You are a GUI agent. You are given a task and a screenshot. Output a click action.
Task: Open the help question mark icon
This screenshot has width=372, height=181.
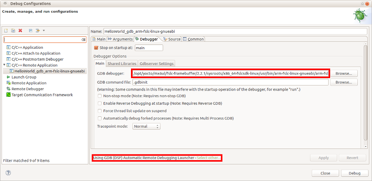pyautogui.click(x=8, y=173)
